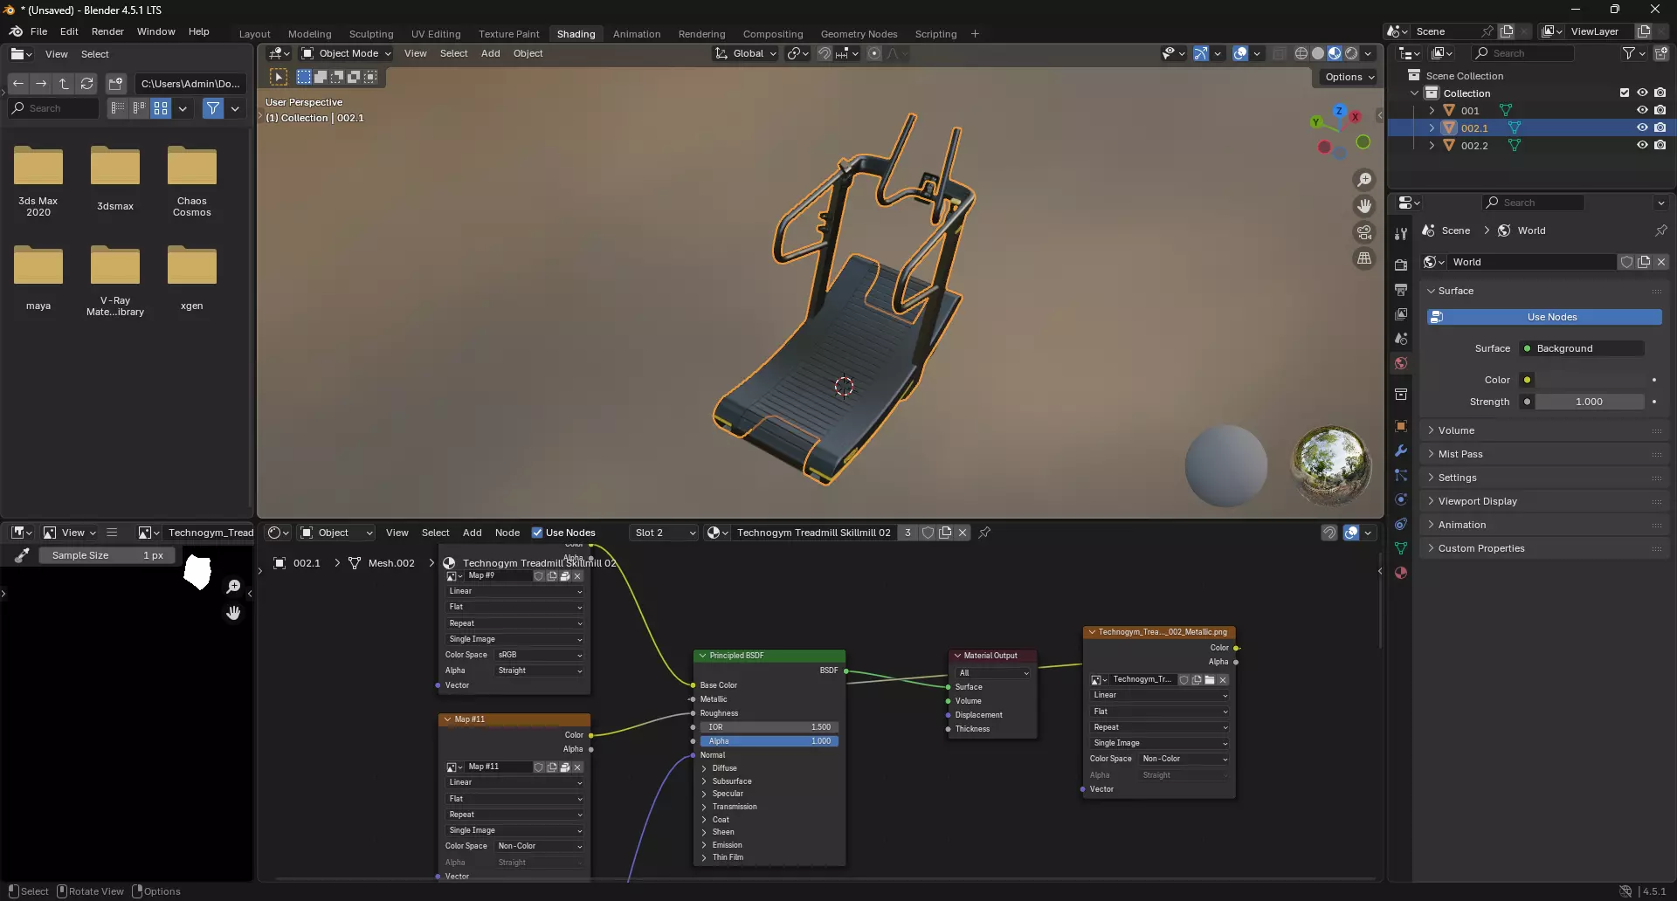Open the Global transform orientation dropdown
The image size is (1677, 901).
(x=745, y=53)
